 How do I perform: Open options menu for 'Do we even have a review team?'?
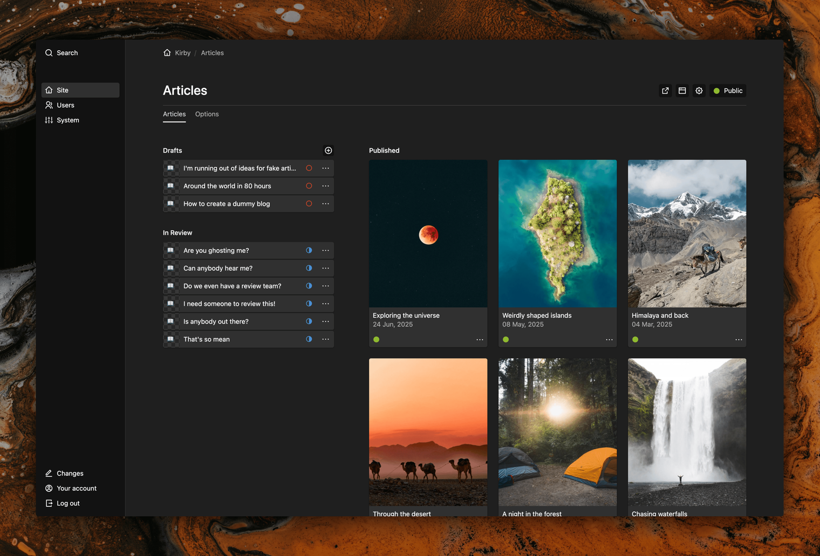326,286
